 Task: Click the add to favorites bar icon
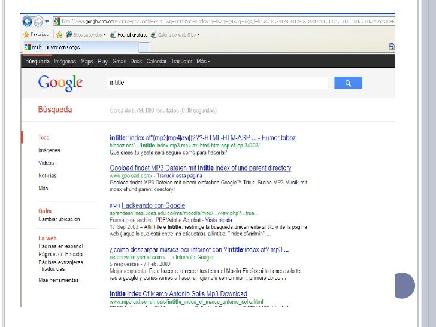coord(59,35)
